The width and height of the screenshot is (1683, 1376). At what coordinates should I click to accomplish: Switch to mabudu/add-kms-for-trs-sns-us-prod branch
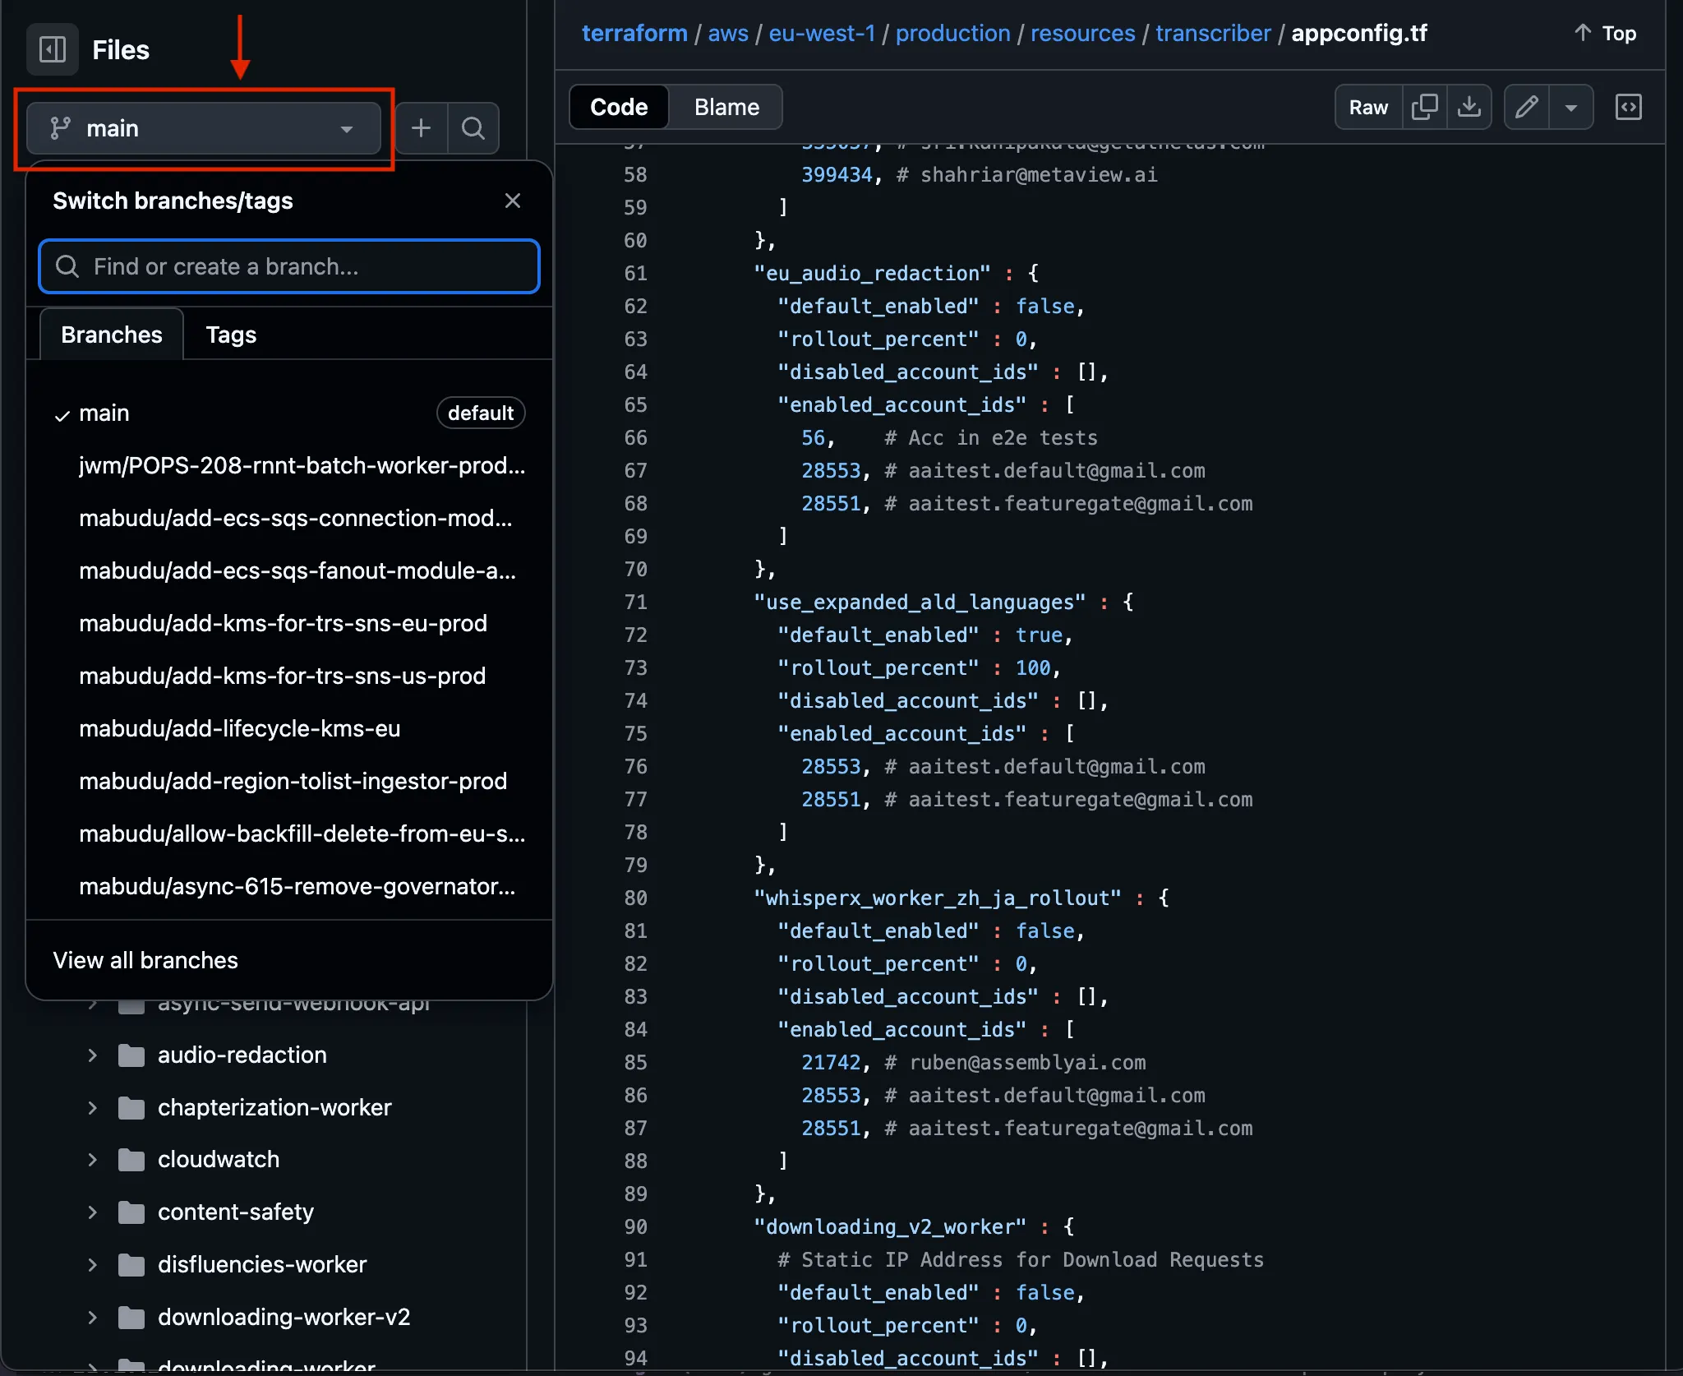pos(282,676)
